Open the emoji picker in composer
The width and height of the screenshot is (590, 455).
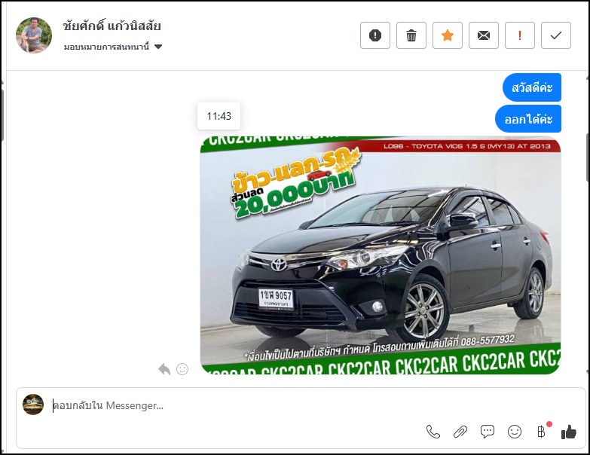515,432
